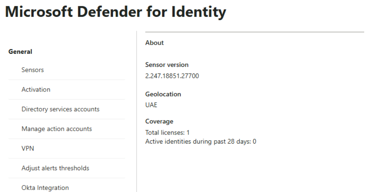The height and width of the screenshot is (192, 365).
Task: Open the Sensors settings page
Action: coord(32,70)
